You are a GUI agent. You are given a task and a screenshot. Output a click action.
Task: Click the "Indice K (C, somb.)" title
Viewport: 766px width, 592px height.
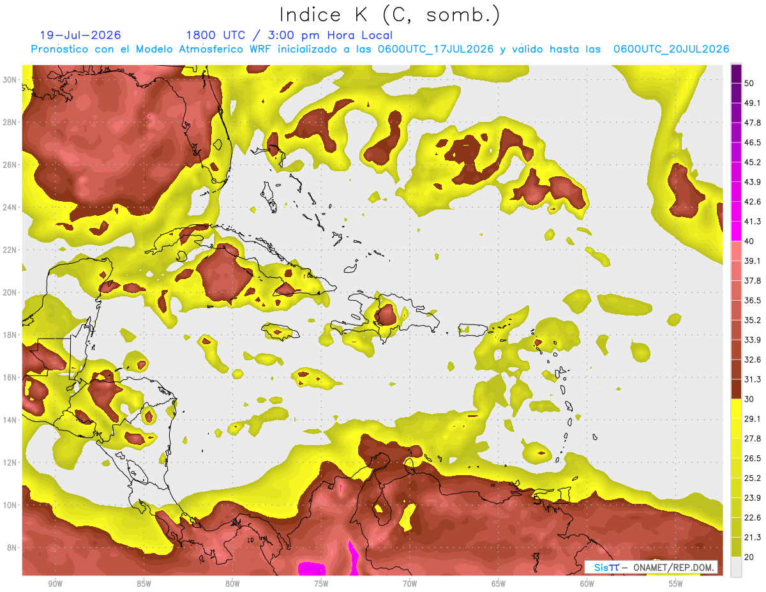(x=390, y=15)
